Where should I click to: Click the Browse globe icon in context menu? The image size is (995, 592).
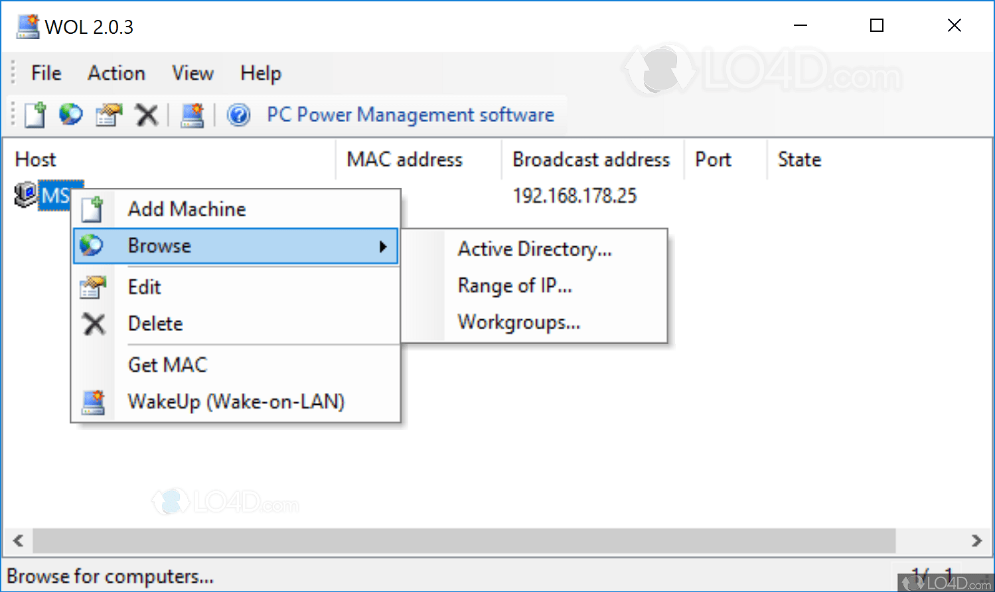coord(92,246)
